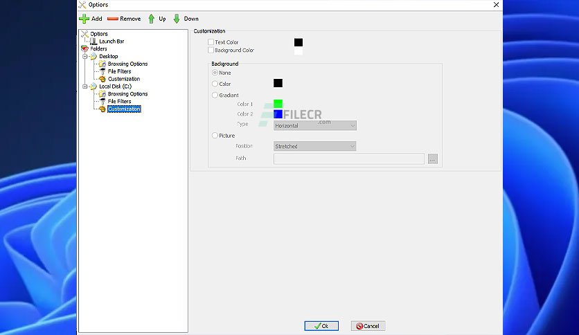Viewport: 579px width, 335px height.
Task: Collapse the Local Disk (C:) tree node
Action: [x=85, y=87]
